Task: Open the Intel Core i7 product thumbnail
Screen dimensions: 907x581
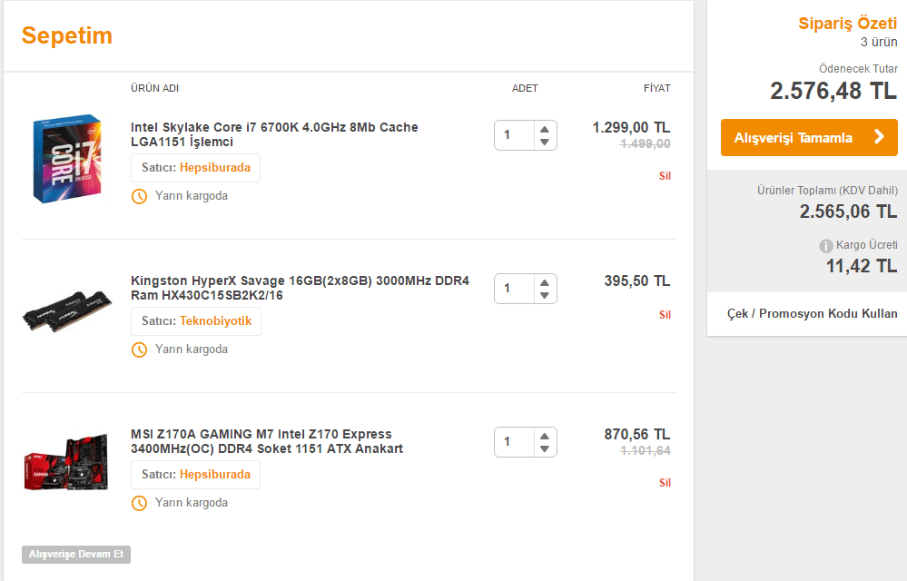Action: click(66, 160)
